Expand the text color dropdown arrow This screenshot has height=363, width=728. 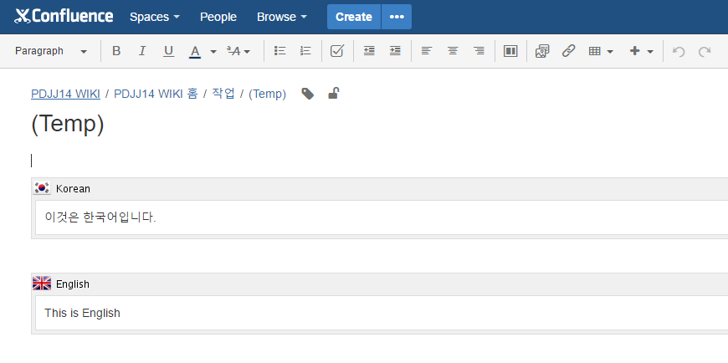click(213, 51)
